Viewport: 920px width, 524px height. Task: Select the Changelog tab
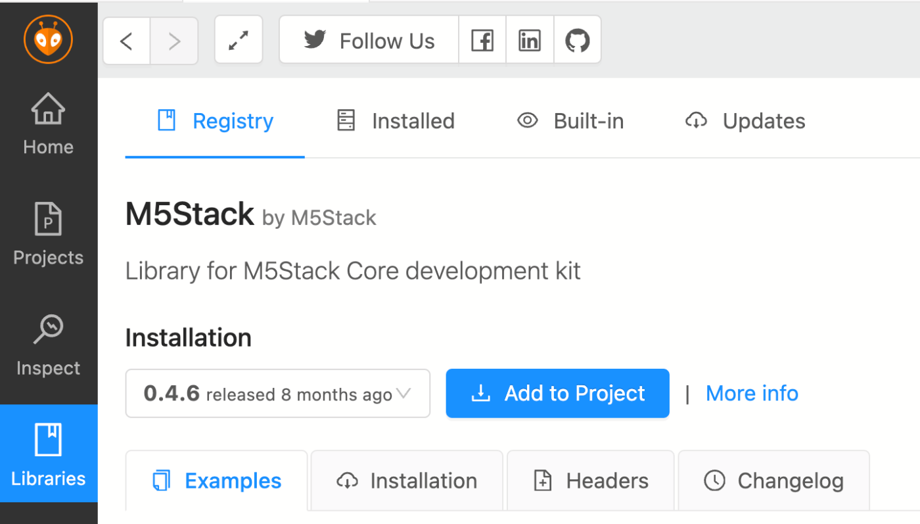click(x=773, y=481)
